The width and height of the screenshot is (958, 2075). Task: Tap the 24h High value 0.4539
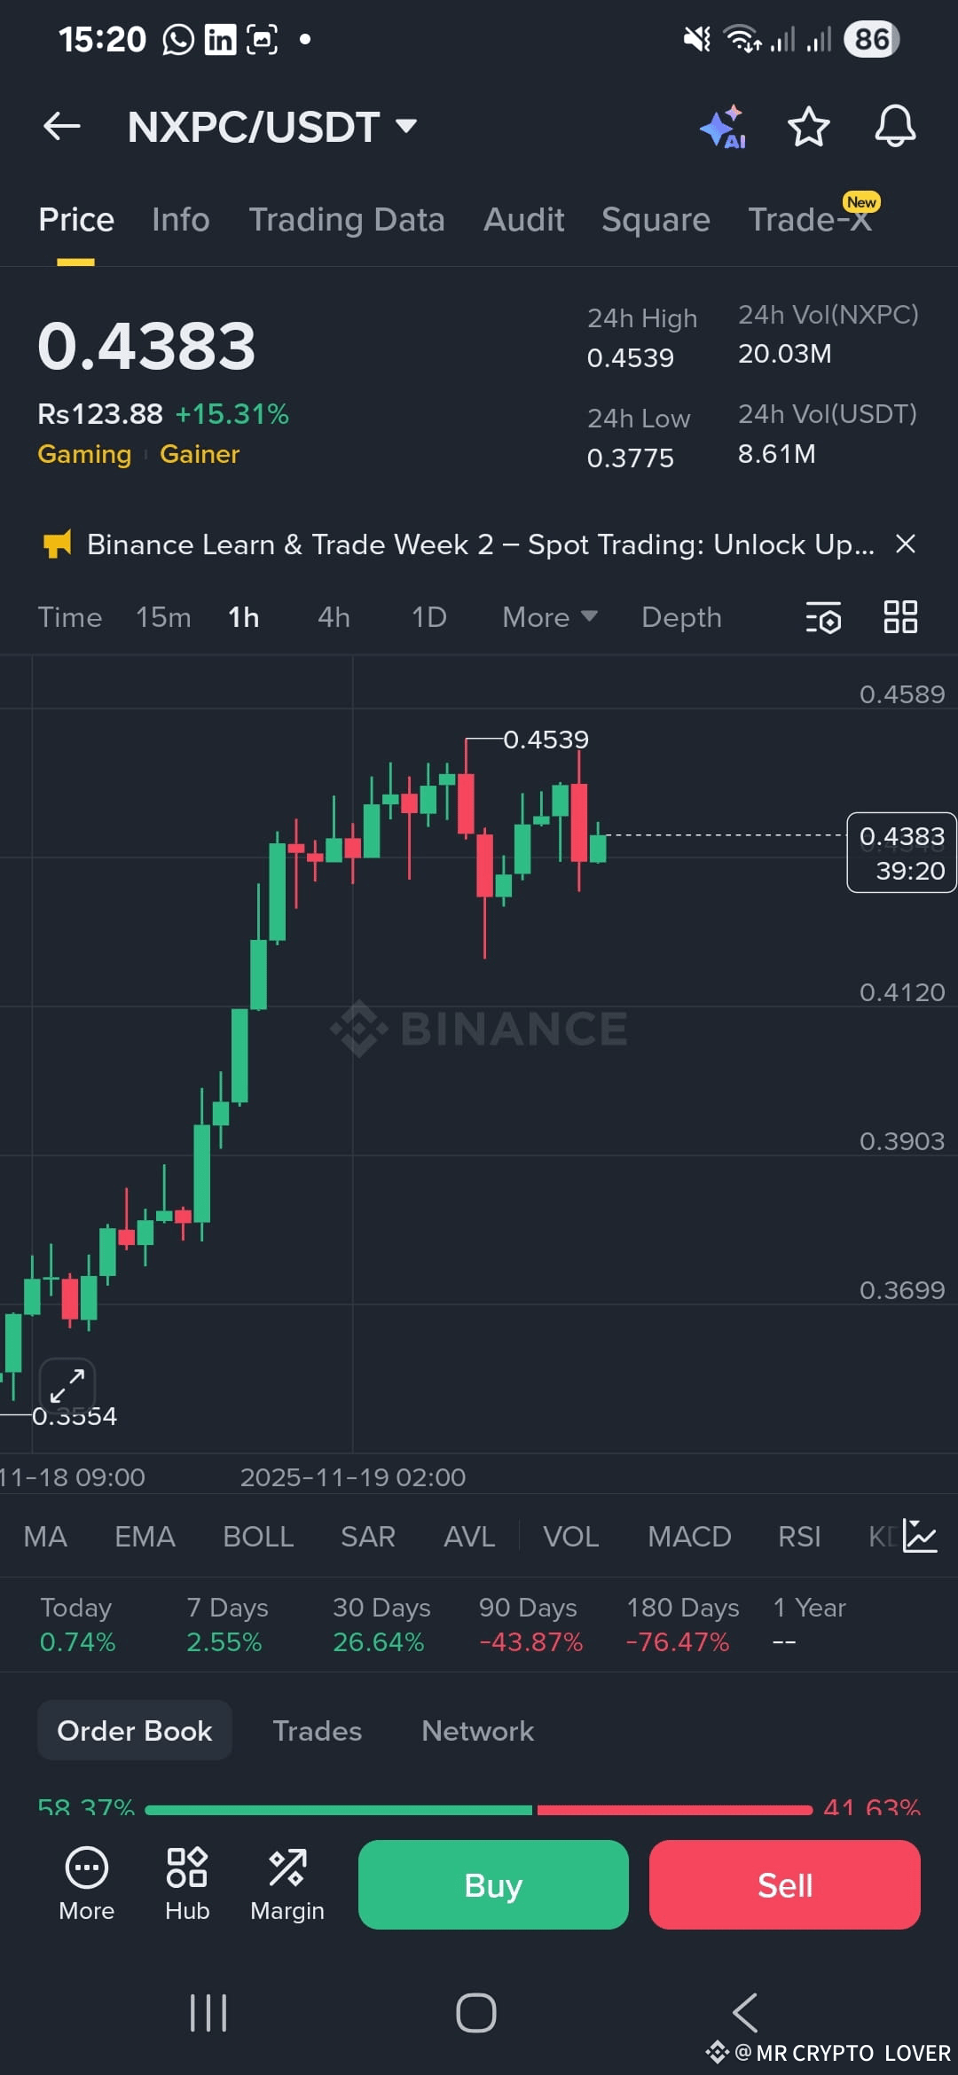tap(631, 358)
